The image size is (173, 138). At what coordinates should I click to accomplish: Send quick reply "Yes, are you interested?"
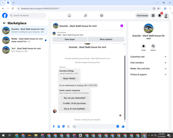(x=74, y=98)
